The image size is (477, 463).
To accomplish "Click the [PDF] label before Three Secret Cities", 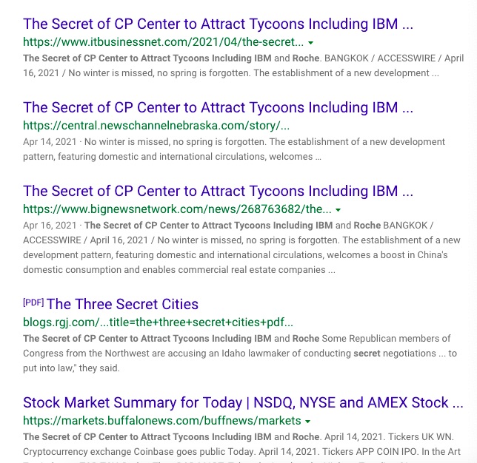I will pyautogui.click(x=33, y=303).
